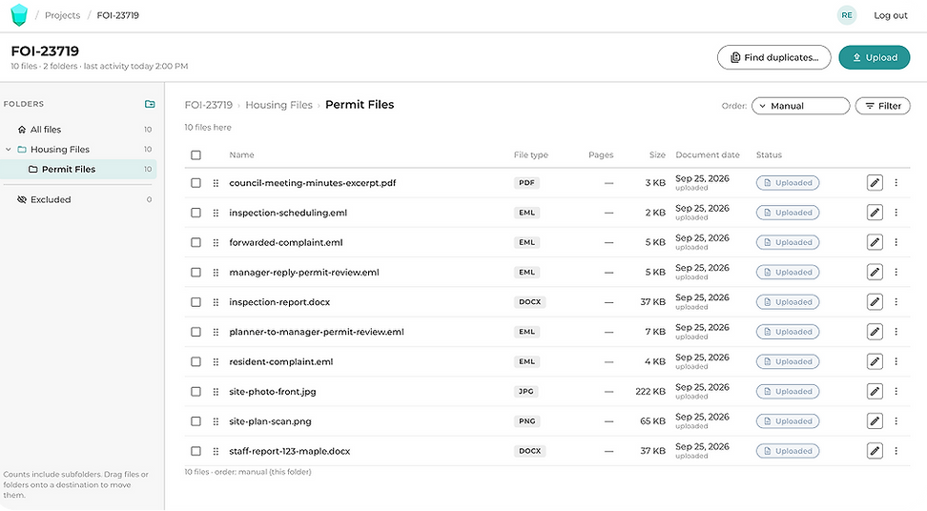Image resolution: width=927 pixels, height=511 pixels.
Task: Navigate to Housing Files in the breadcrumb path
Action: 278,105
